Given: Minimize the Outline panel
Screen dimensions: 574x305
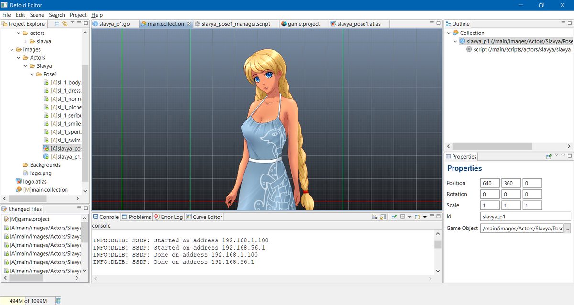Looking at the screenshot, I should pyautogui.click(x=562, y=22).
